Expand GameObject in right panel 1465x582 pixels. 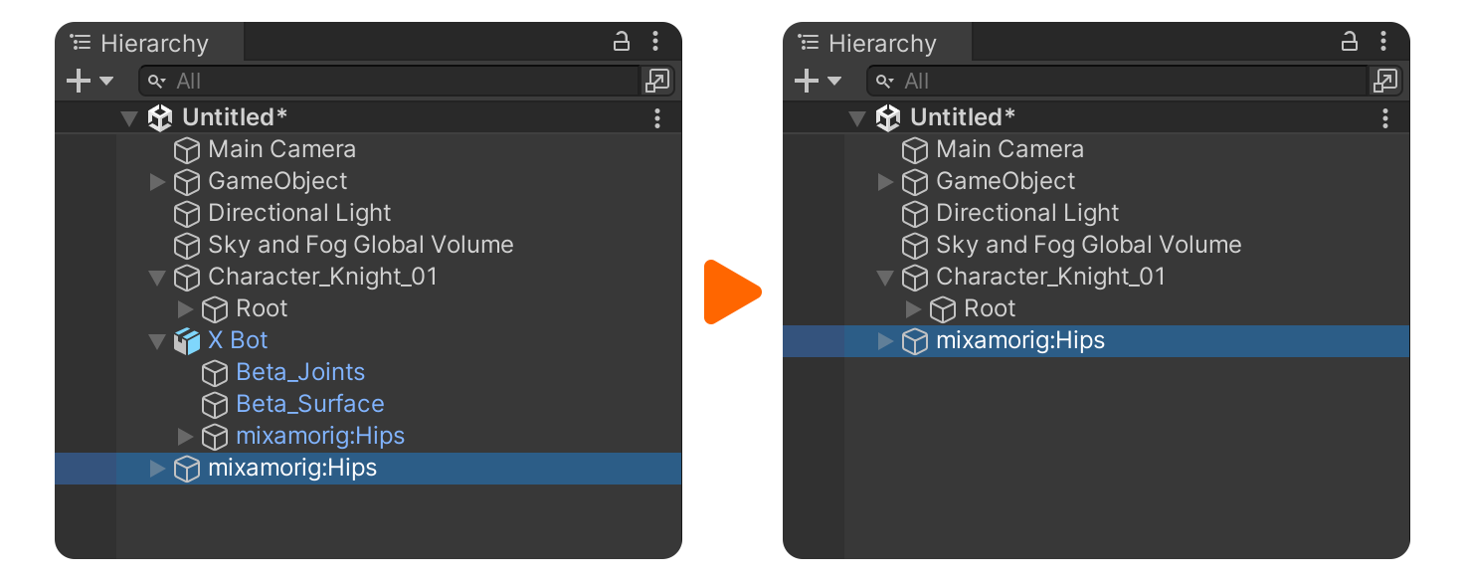(885, 182)
